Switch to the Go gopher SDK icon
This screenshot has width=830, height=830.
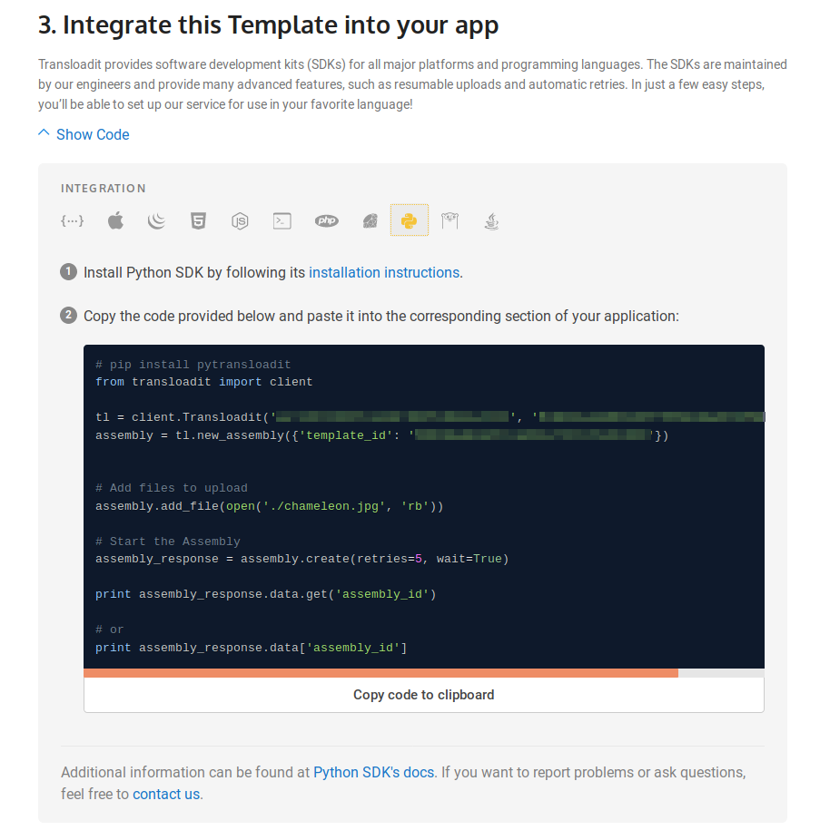tap(450, 220)
